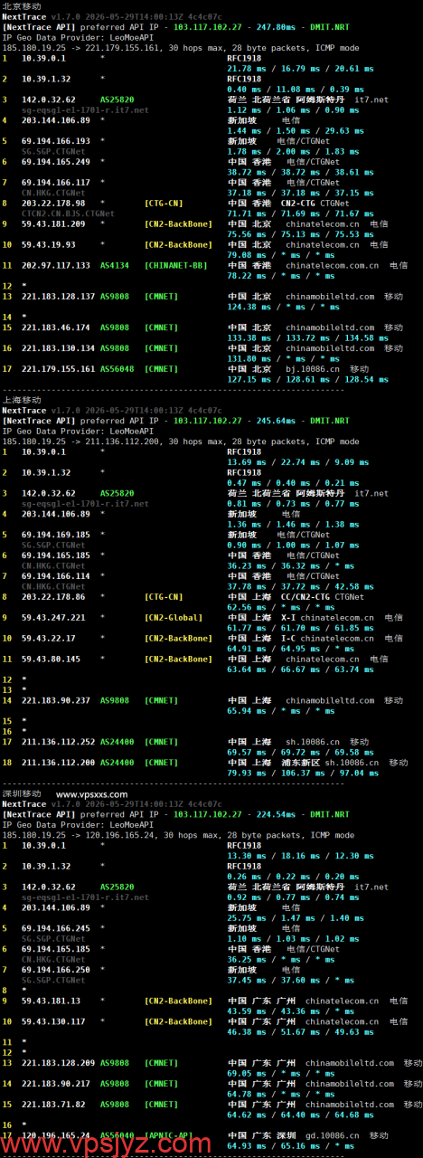Screen dimensions: 423x1158
Task: Click hop IP address 221.183.128.137
Action: (x=58, y=296)
